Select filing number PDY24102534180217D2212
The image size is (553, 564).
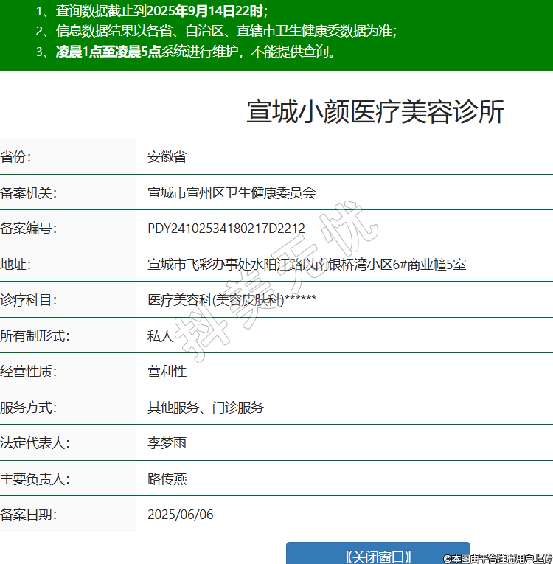226,229
